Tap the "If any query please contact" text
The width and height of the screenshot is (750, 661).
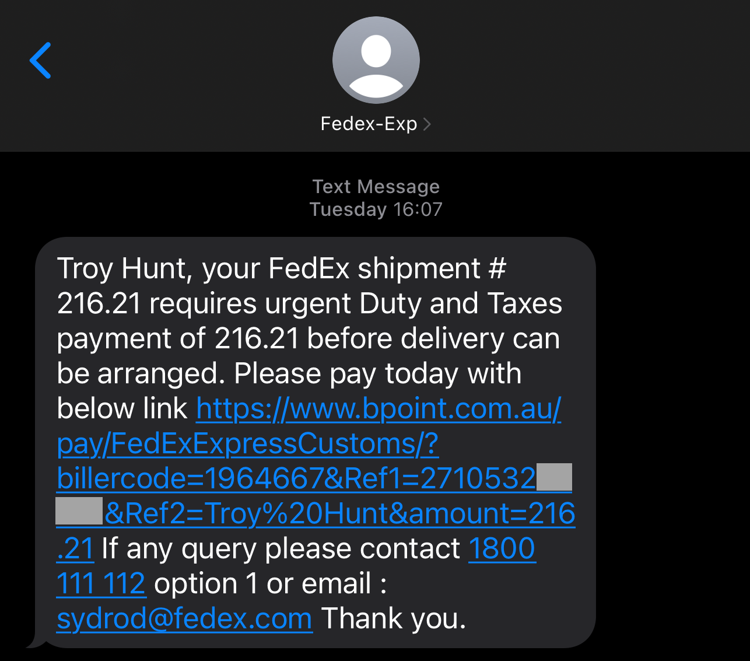tap(281, 548)
